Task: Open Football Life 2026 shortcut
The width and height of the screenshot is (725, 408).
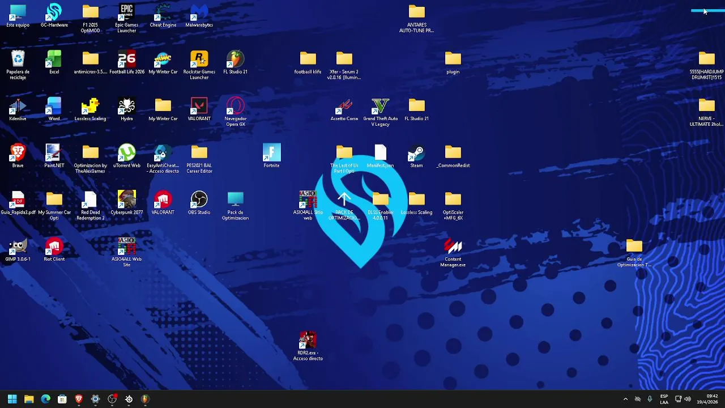Action: point(126,62)
